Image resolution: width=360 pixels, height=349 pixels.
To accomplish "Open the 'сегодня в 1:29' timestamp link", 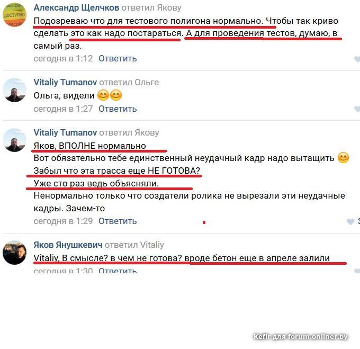I will [63, 221].
